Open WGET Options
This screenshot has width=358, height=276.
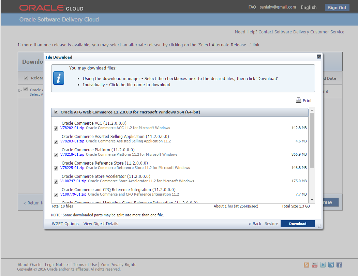click(65, 224)
